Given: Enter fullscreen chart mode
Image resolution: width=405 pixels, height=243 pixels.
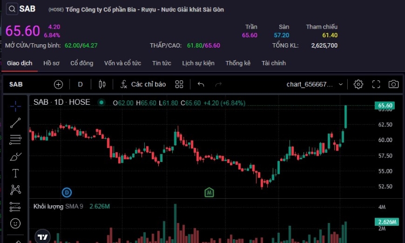Looking at the screenshot, I should click(376, 84).
